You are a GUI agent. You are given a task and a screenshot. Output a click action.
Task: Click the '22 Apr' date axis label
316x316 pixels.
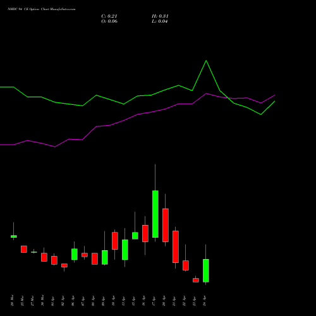(184, 301)
